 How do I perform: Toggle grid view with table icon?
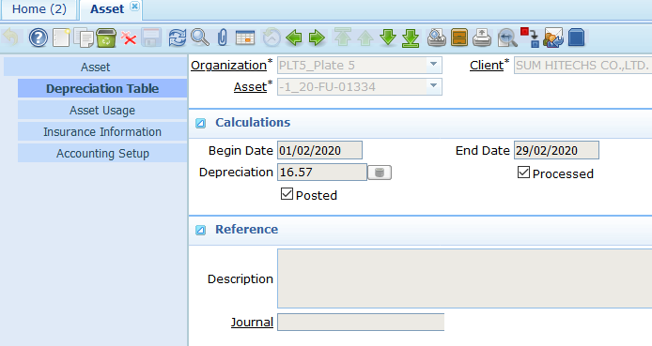pos(245,38)
